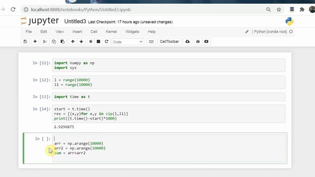Open the Help menu
This screenshot has height=177, width=315.
[x=152, y=31]
